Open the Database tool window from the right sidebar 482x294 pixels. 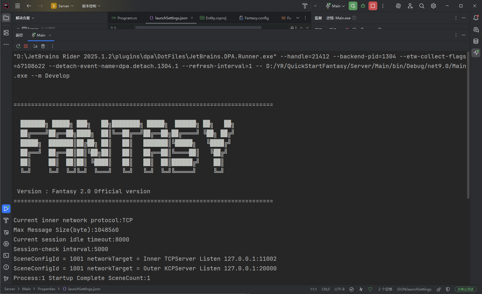tap(476, 41)
